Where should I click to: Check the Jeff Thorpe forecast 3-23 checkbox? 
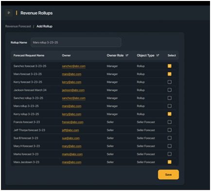tap(170, 130)
